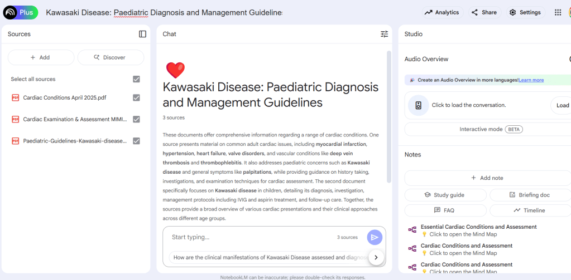Click the Start typing chat input field
The width and height of the screenshot is (571, 280).
point(251,237)
